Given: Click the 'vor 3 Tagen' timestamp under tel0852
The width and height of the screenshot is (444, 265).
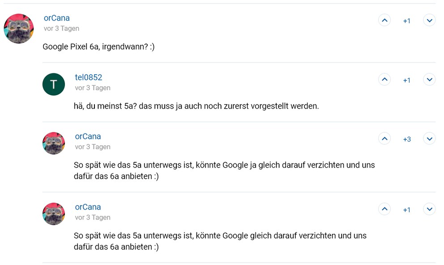Looking at the screenshot, I should [x=93, y=88].
